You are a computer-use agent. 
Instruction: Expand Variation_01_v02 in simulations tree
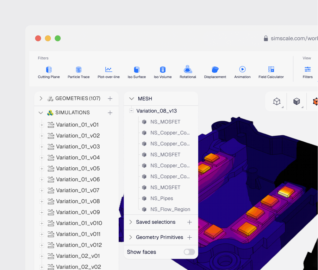coord(42,136)
